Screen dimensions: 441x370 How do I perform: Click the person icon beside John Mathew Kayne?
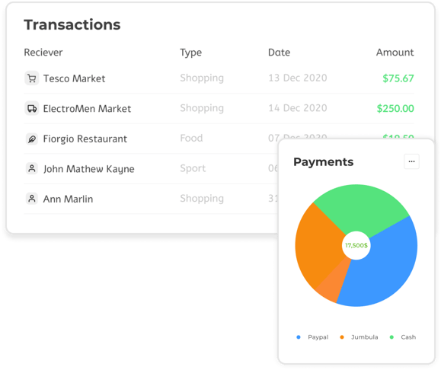[32, 169]
